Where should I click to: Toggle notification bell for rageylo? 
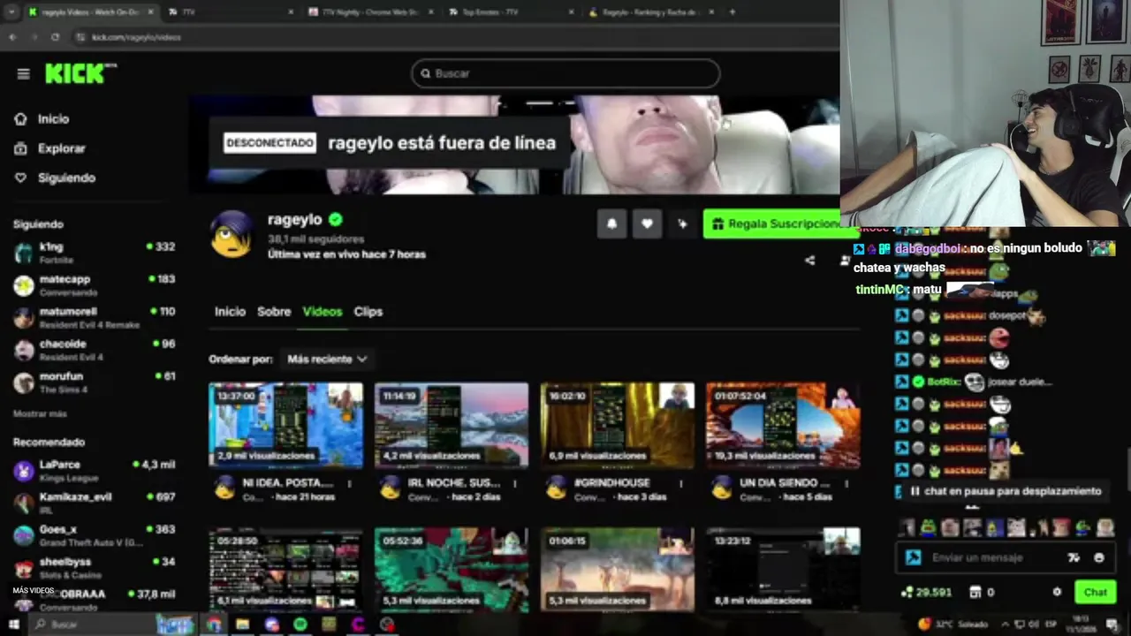[611, 224]
